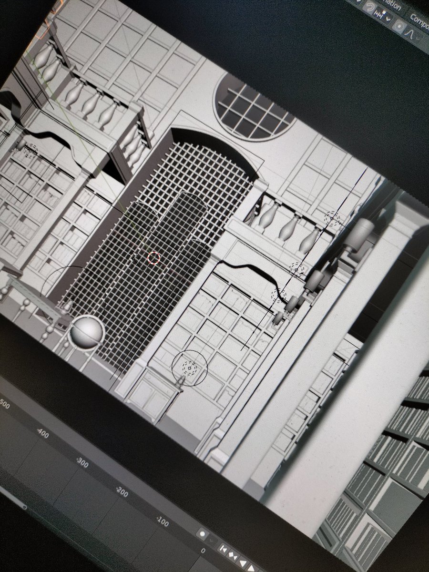Switch to the Animation workspace tab
The width and height of the screenshot is (429, 572).
391,5
